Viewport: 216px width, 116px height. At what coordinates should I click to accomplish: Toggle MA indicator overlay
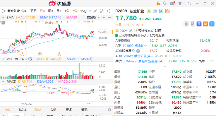[7, 110]
